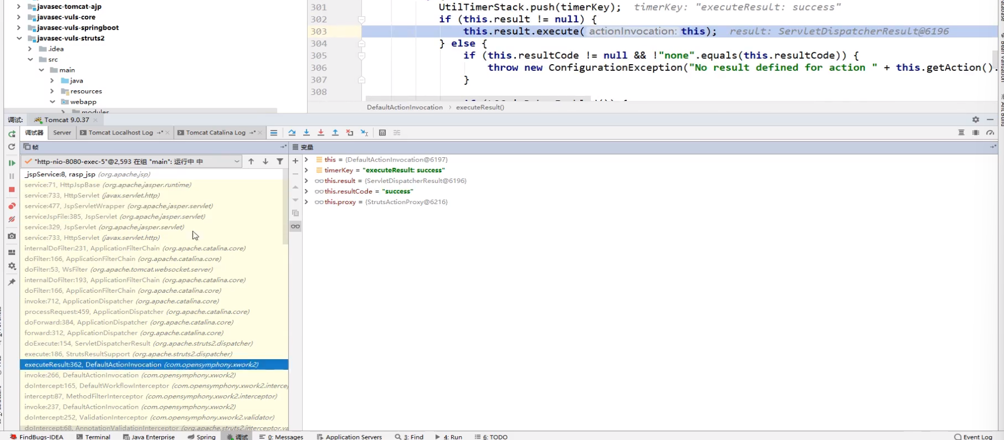Click Step Out button
The image size is (1004, 440).
tap(336, 133)
